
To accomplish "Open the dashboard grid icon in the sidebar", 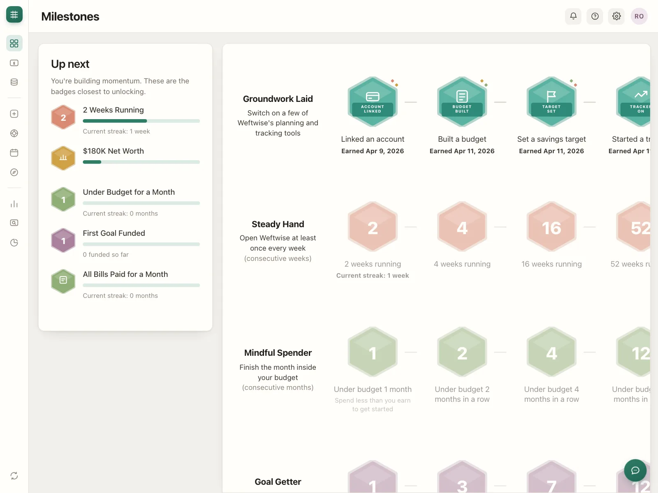I will (x=14, y=43).
